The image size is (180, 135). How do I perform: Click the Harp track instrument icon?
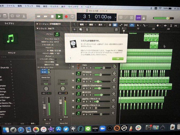tap(78, 67)
